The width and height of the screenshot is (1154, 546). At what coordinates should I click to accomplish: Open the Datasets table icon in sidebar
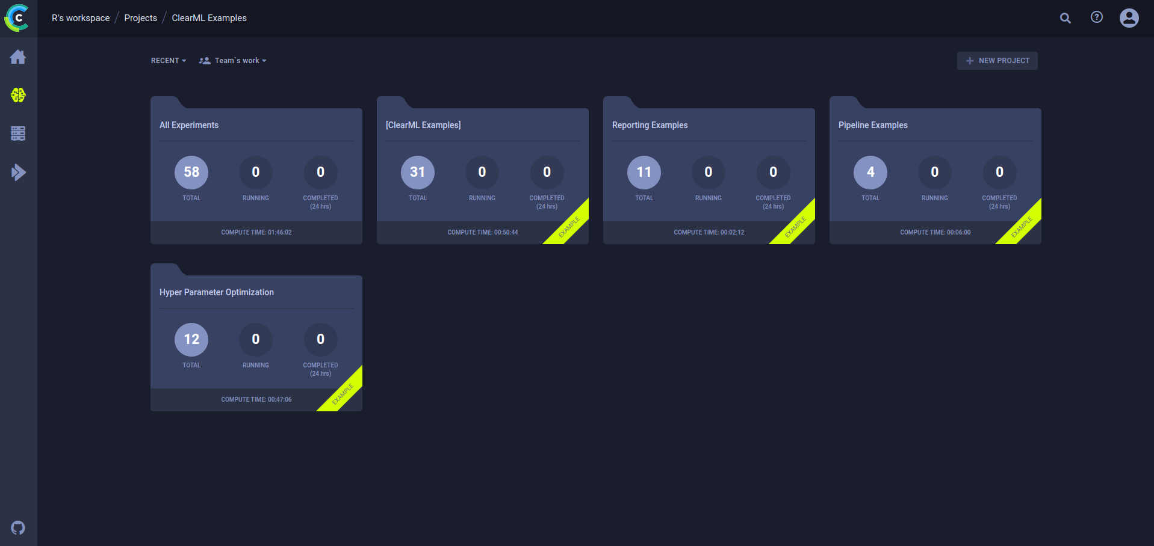coord(18,133)
